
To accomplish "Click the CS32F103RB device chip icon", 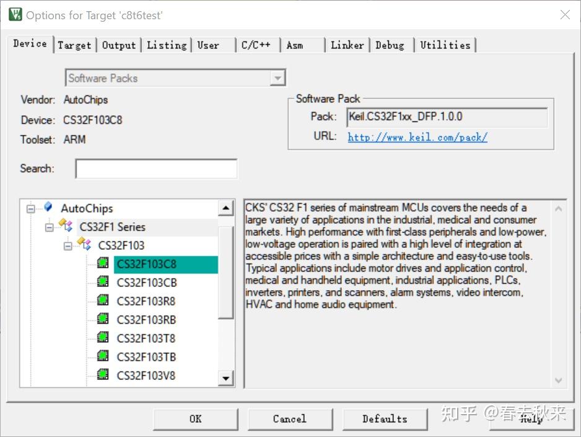I will click(103, 319).
